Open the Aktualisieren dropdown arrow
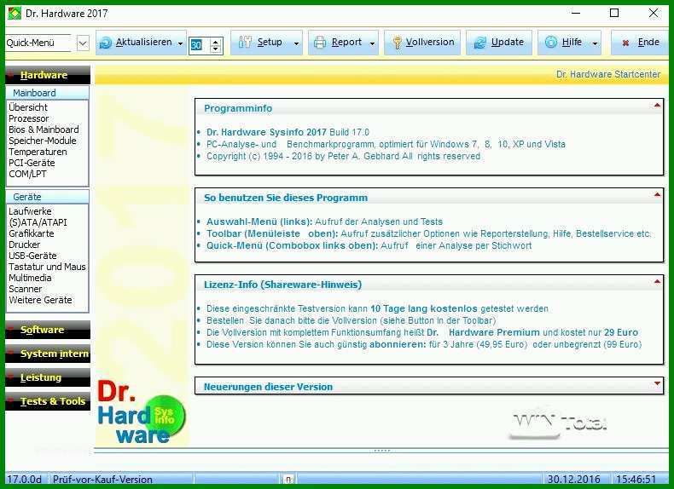The height and width of the screenshot is (489, 674). (x=180, y=43)
